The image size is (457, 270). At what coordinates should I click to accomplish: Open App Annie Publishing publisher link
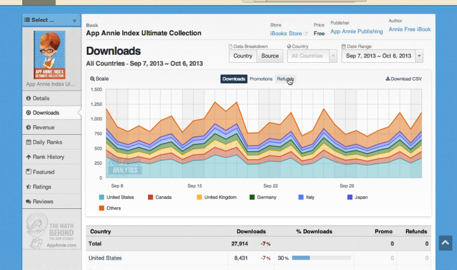(x=356, y=31)
